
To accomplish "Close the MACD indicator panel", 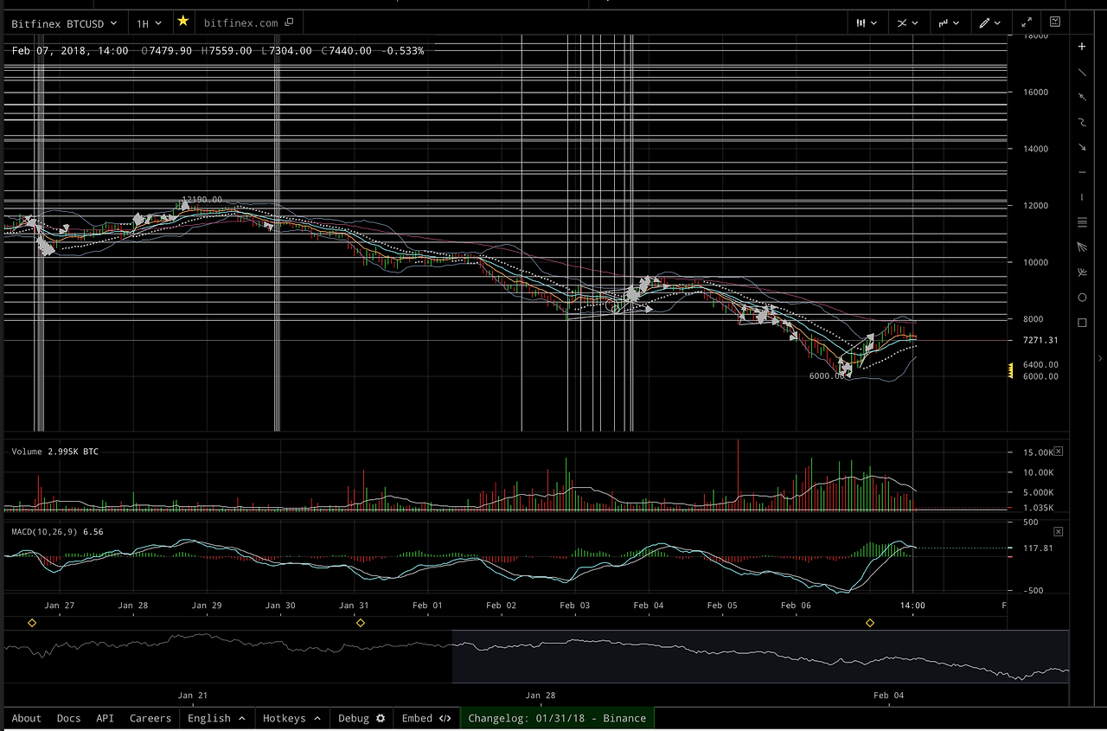I will pos(1058,531).
